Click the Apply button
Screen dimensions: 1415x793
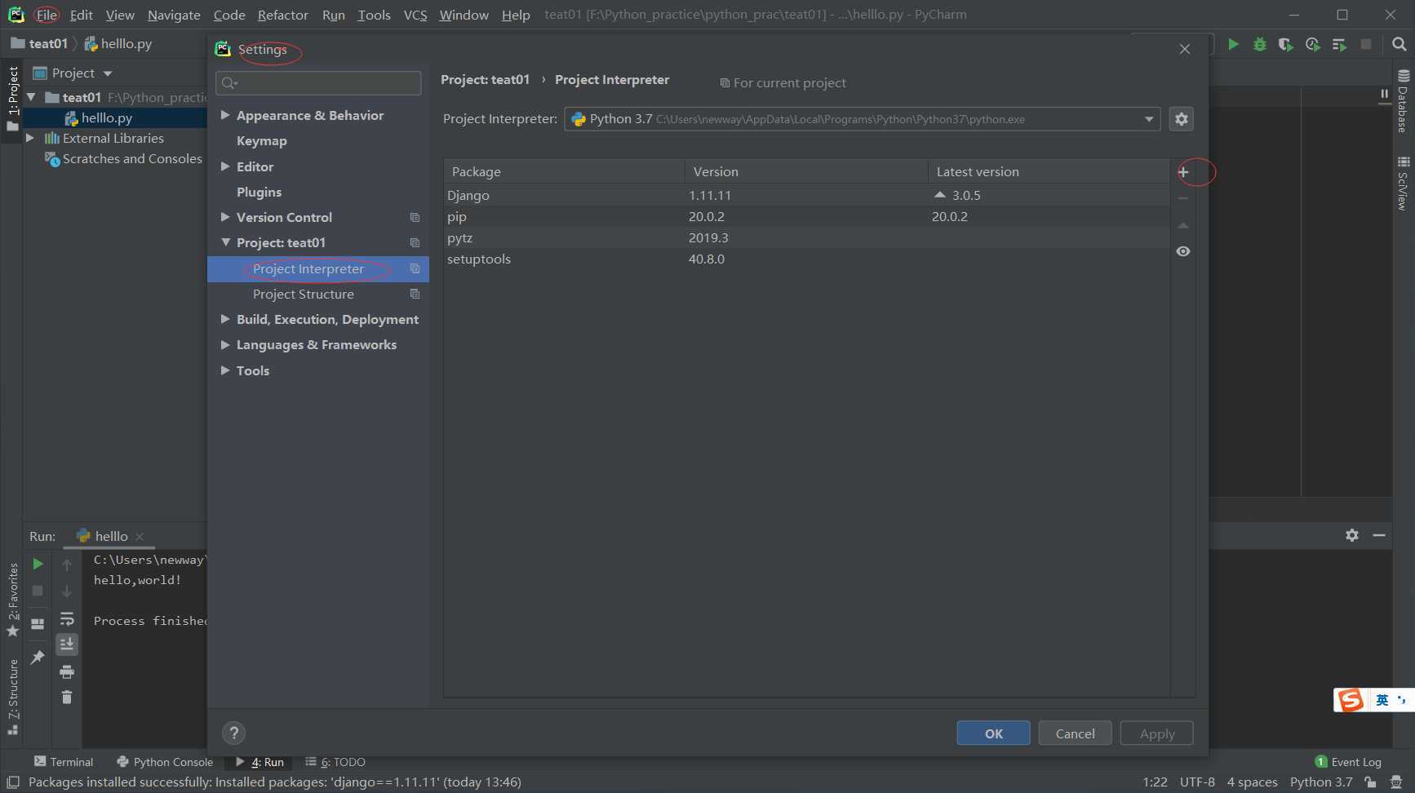tap(1156, 733)
